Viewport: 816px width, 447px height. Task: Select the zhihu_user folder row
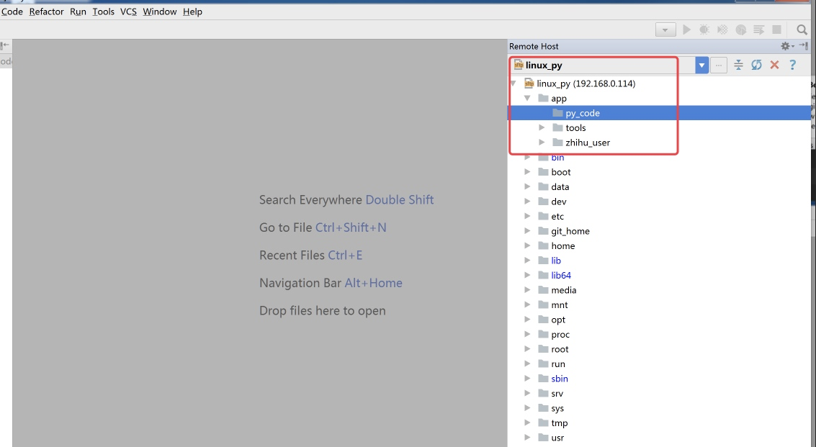(659, 142)
